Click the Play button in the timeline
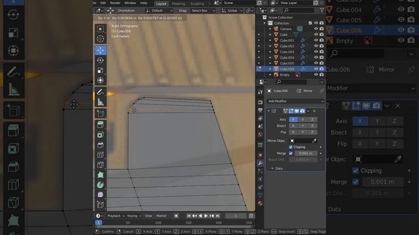This screenshot has height=235, width=419. [206, 216]
